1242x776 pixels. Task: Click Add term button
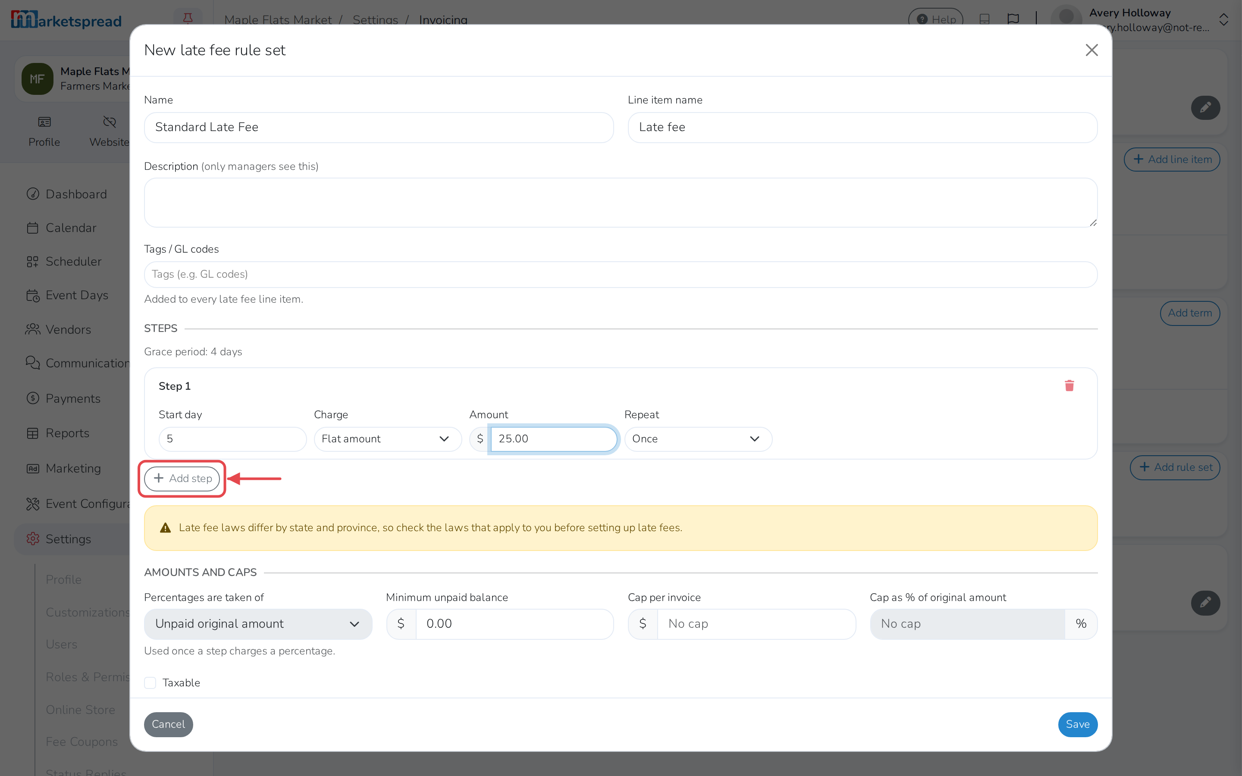pyautogui.click(x=1190, y=313)
